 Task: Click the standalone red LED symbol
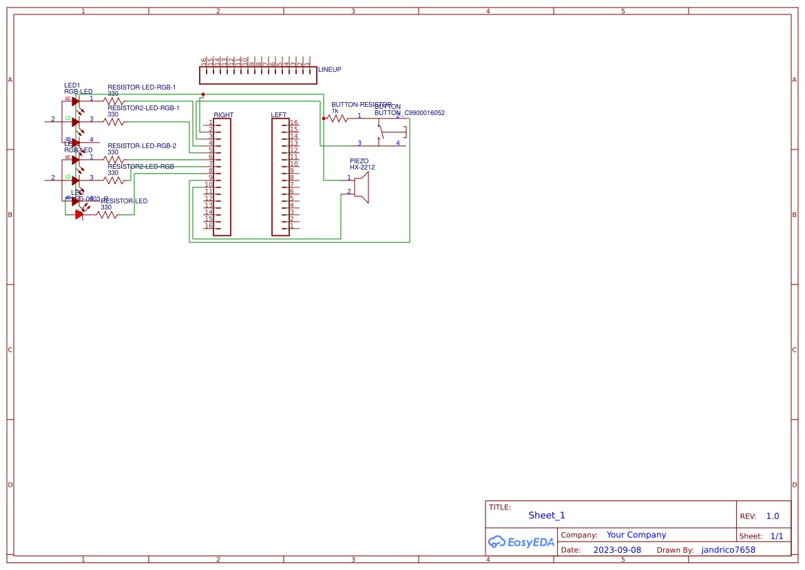[79, 214]
